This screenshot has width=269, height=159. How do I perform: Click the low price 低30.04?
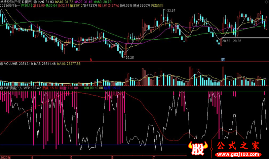pyautogui.click(x=51, y=6)
